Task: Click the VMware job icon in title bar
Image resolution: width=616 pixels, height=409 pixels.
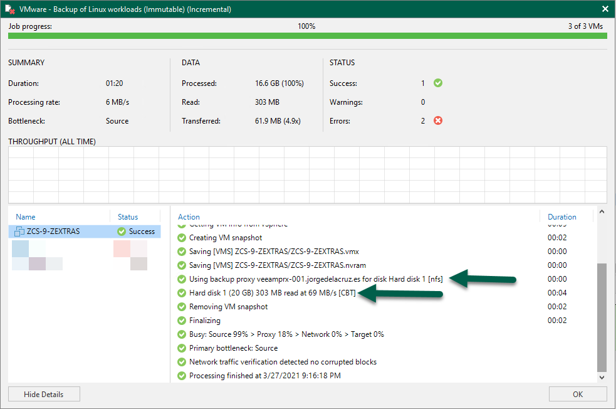Action: 10,9
